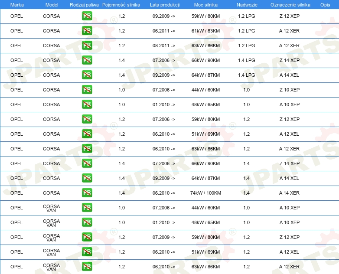Click the fuel icon in the plain Corsa 48kW / 65KM row
The height and width of the screenshot is (274, 339).
pos(87,104)
